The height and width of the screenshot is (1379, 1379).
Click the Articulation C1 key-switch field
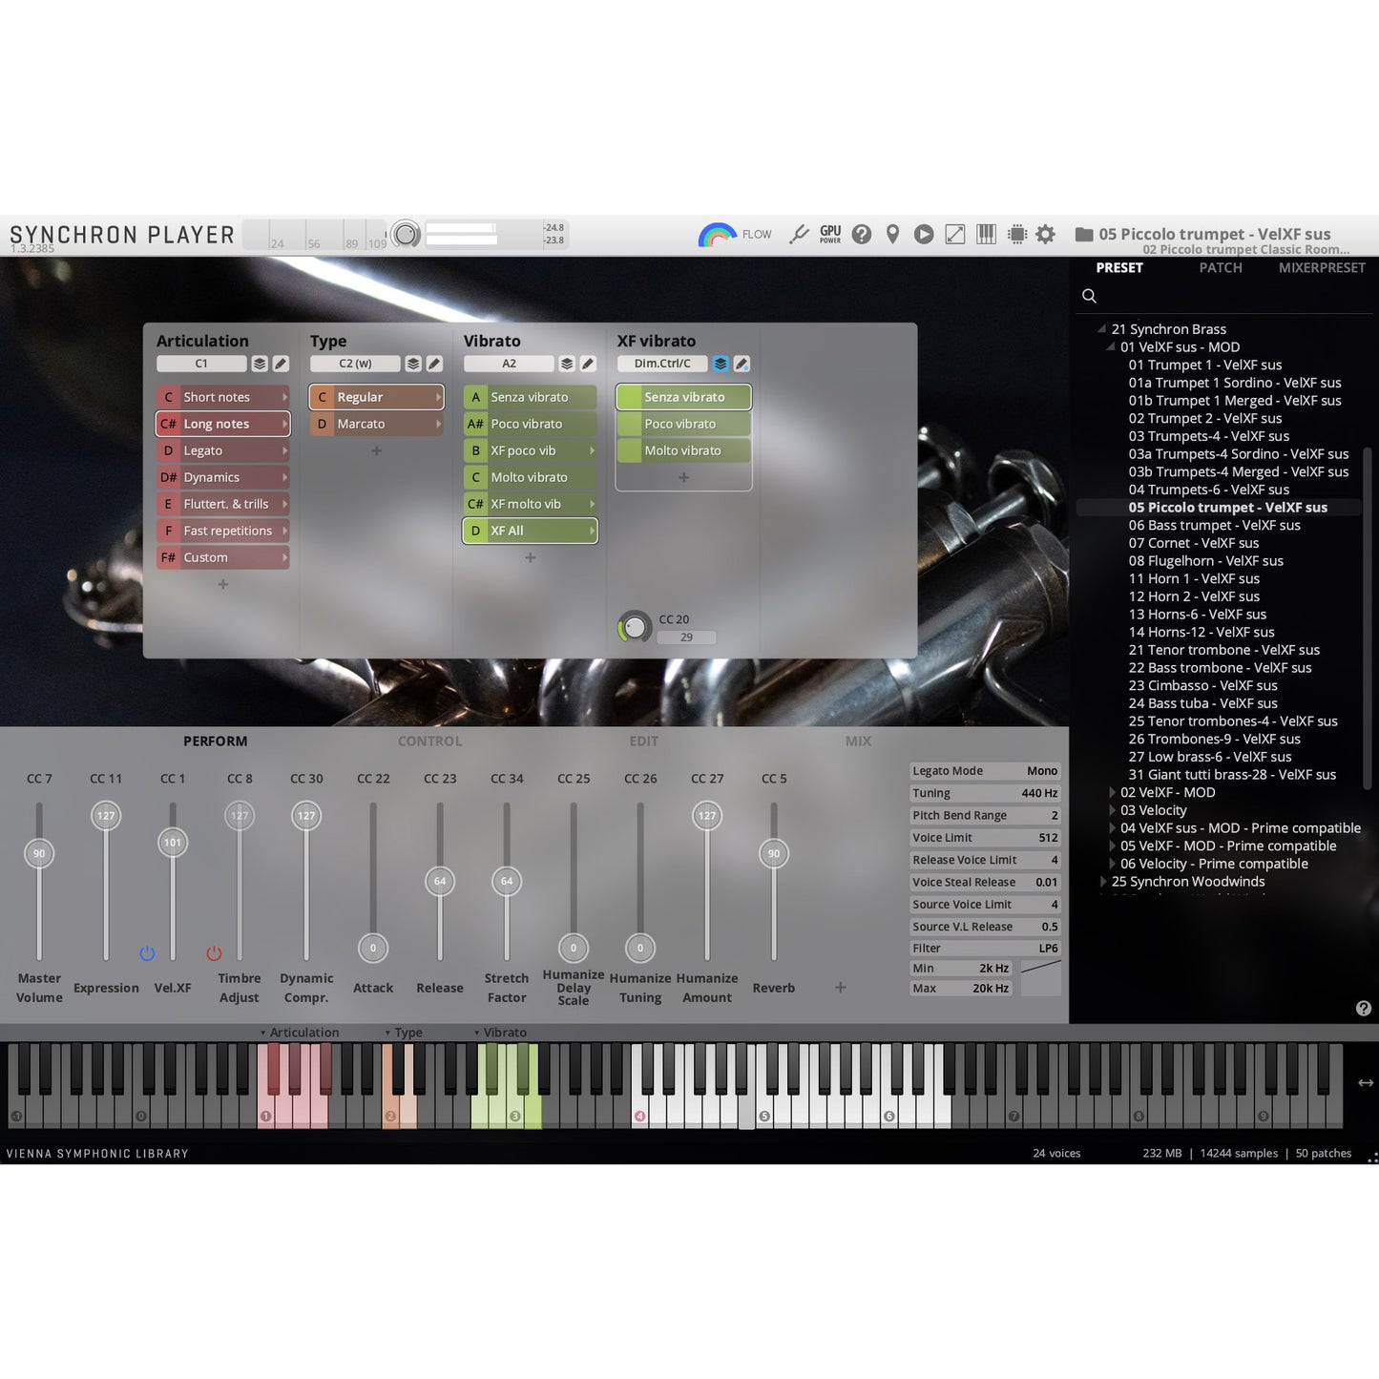click(x=201, y=364)
